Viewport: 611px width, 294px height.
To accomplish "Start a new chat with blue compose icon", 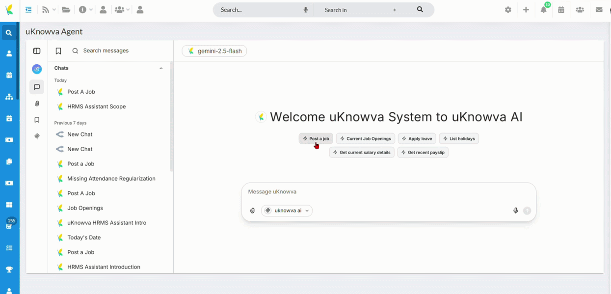I will tap(37, 69).
